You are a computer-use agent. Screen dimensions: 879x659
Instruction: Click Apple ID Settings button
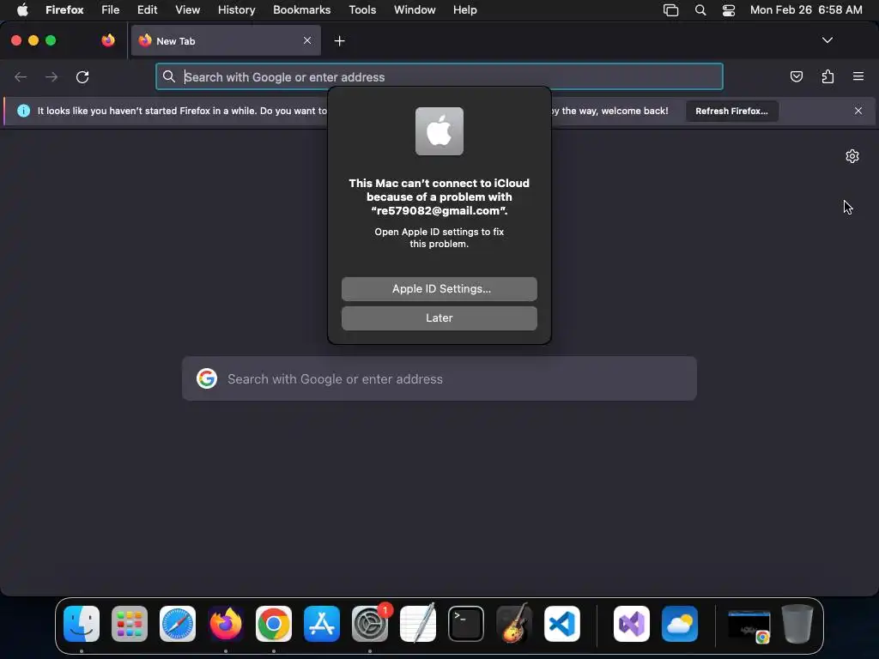pos(439,288)
